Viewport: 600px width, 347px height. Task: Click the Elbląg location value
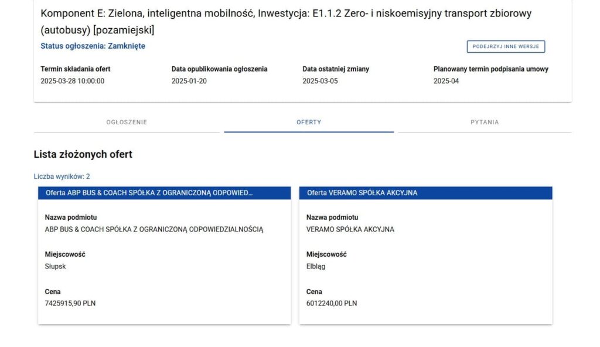tap(316, 267)
